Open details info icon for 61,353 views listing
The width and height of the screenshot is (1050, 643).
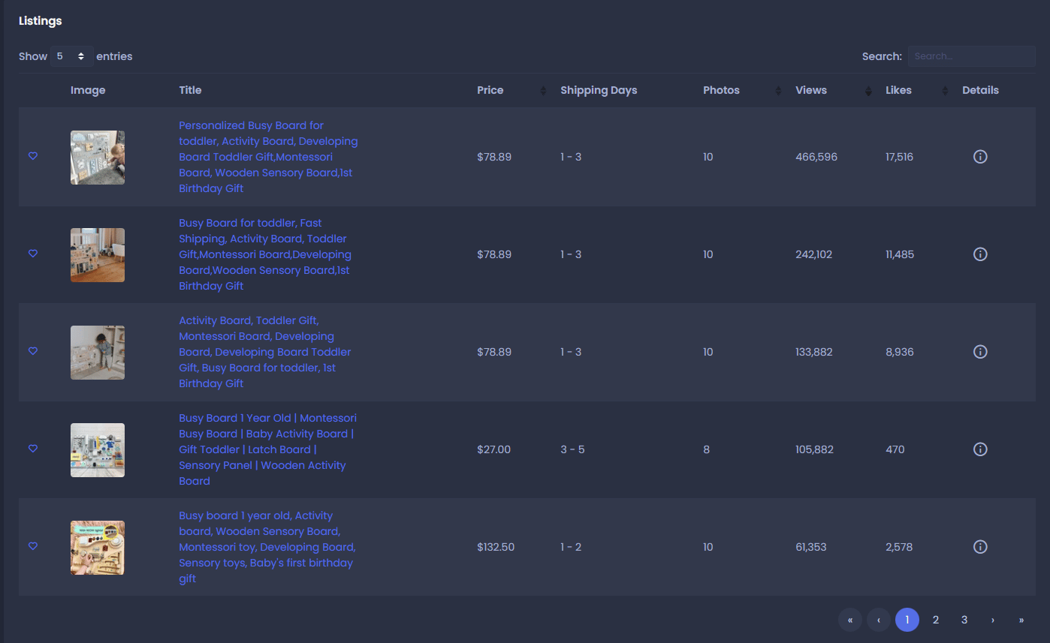980,547
